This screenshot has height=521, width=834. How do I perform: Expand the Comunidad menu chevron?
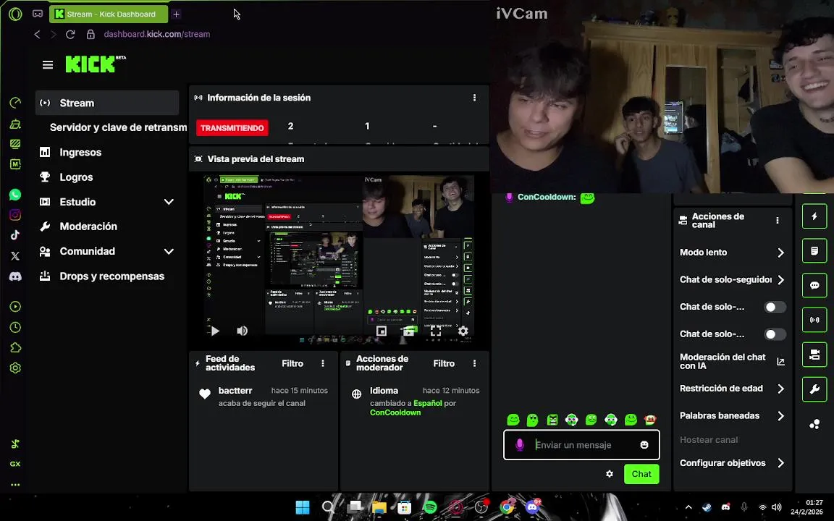pyautogui.click(x=169, y=252)
